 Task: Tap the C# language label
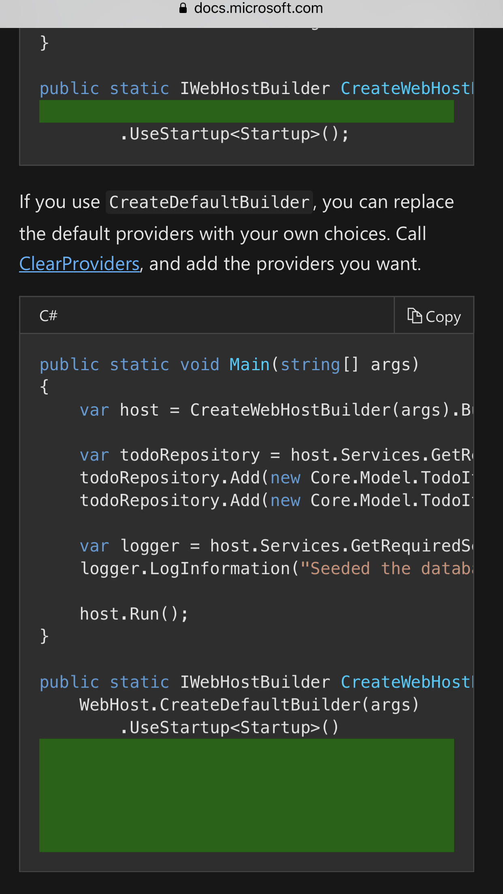(48, 315)
